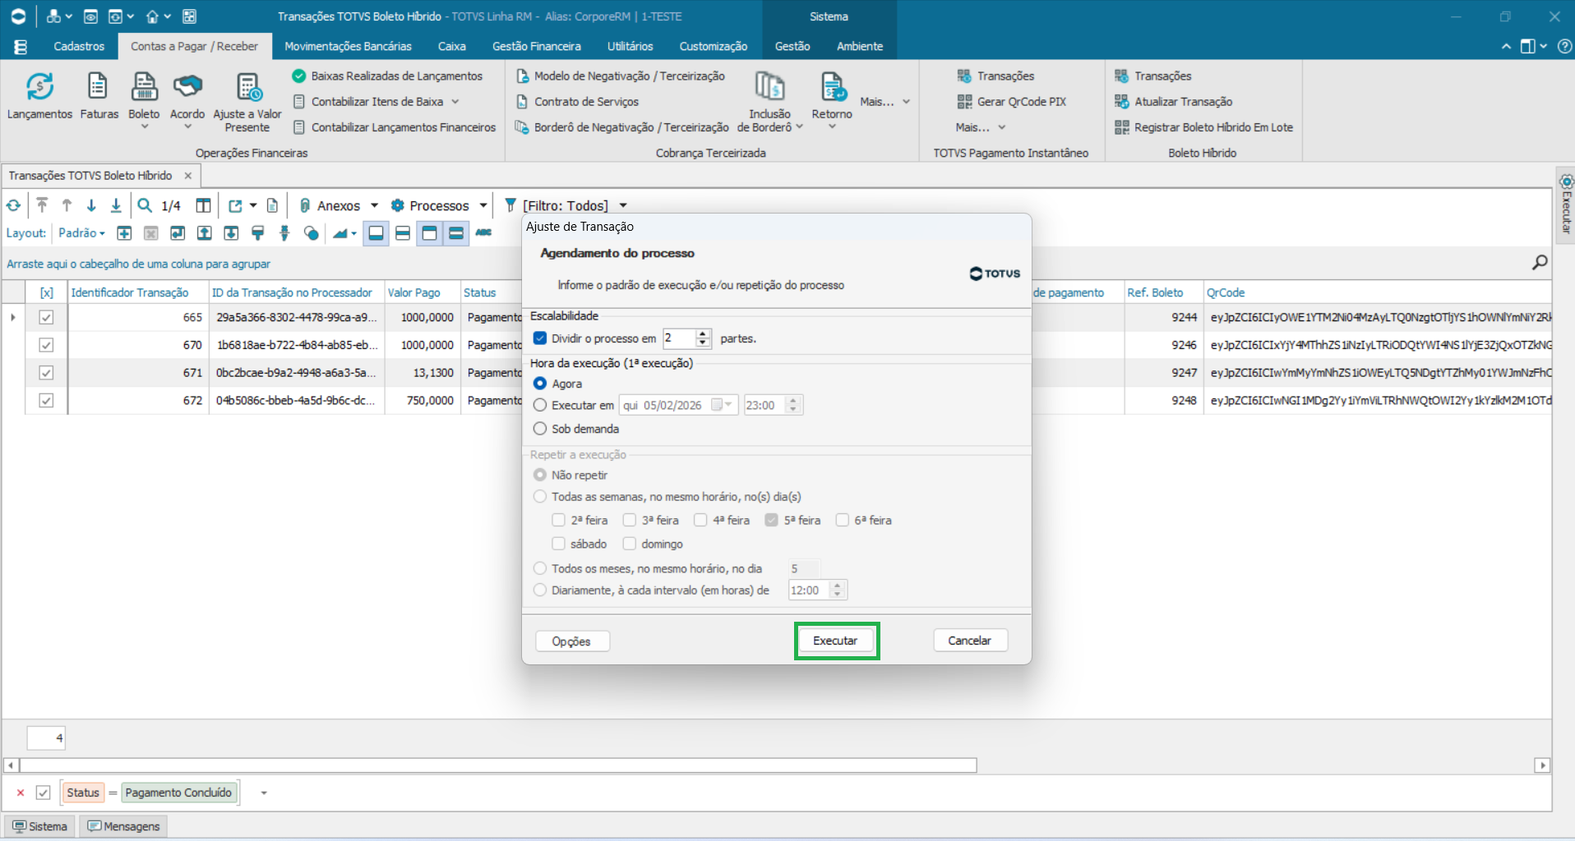Go to the previous record
Screen dimensions: 1575x841
click(x=67, y=205)
